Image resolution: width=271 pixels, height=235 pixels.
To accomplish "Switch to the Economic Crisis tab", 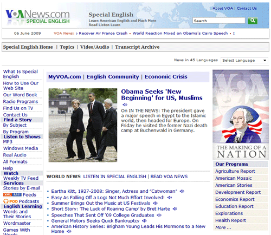I will pyautogui.click(x=166, y=77).
